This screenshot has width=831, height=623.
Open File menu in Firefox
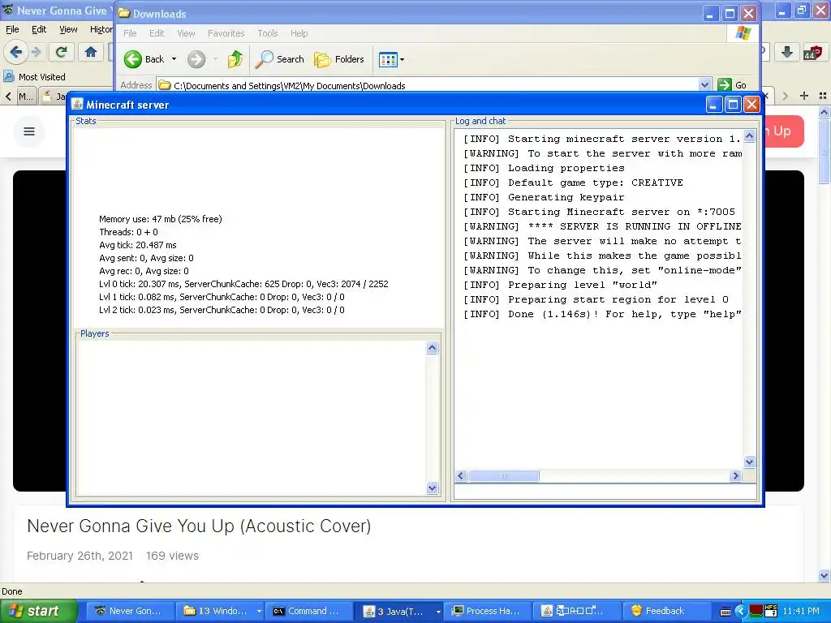[x=12, y=29]
